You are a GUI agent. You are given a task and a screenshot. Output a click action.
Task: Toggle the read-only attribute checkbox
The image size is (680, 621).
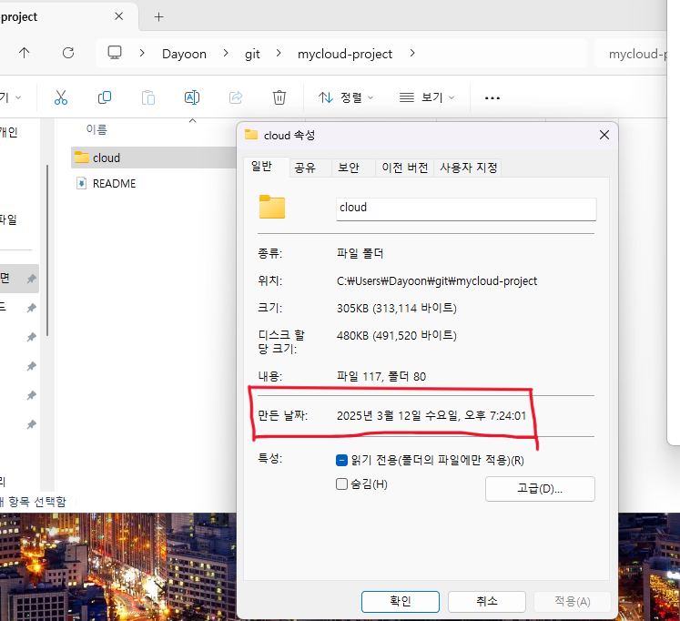click(341, 460)
